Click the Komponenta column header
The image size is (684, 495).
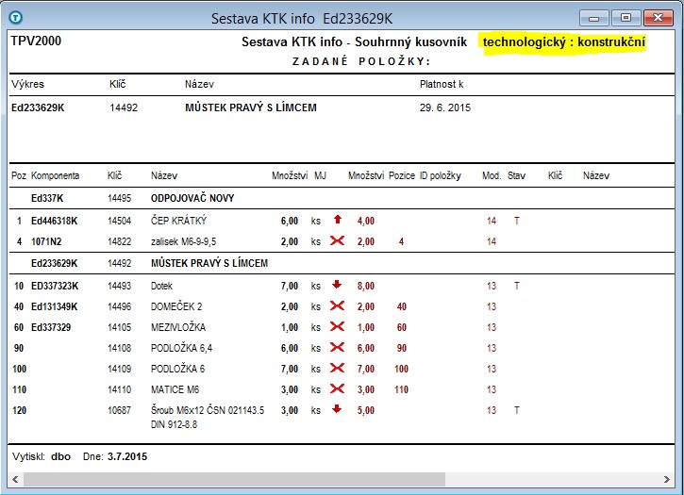pyautogui.click(x=55, y=176)
